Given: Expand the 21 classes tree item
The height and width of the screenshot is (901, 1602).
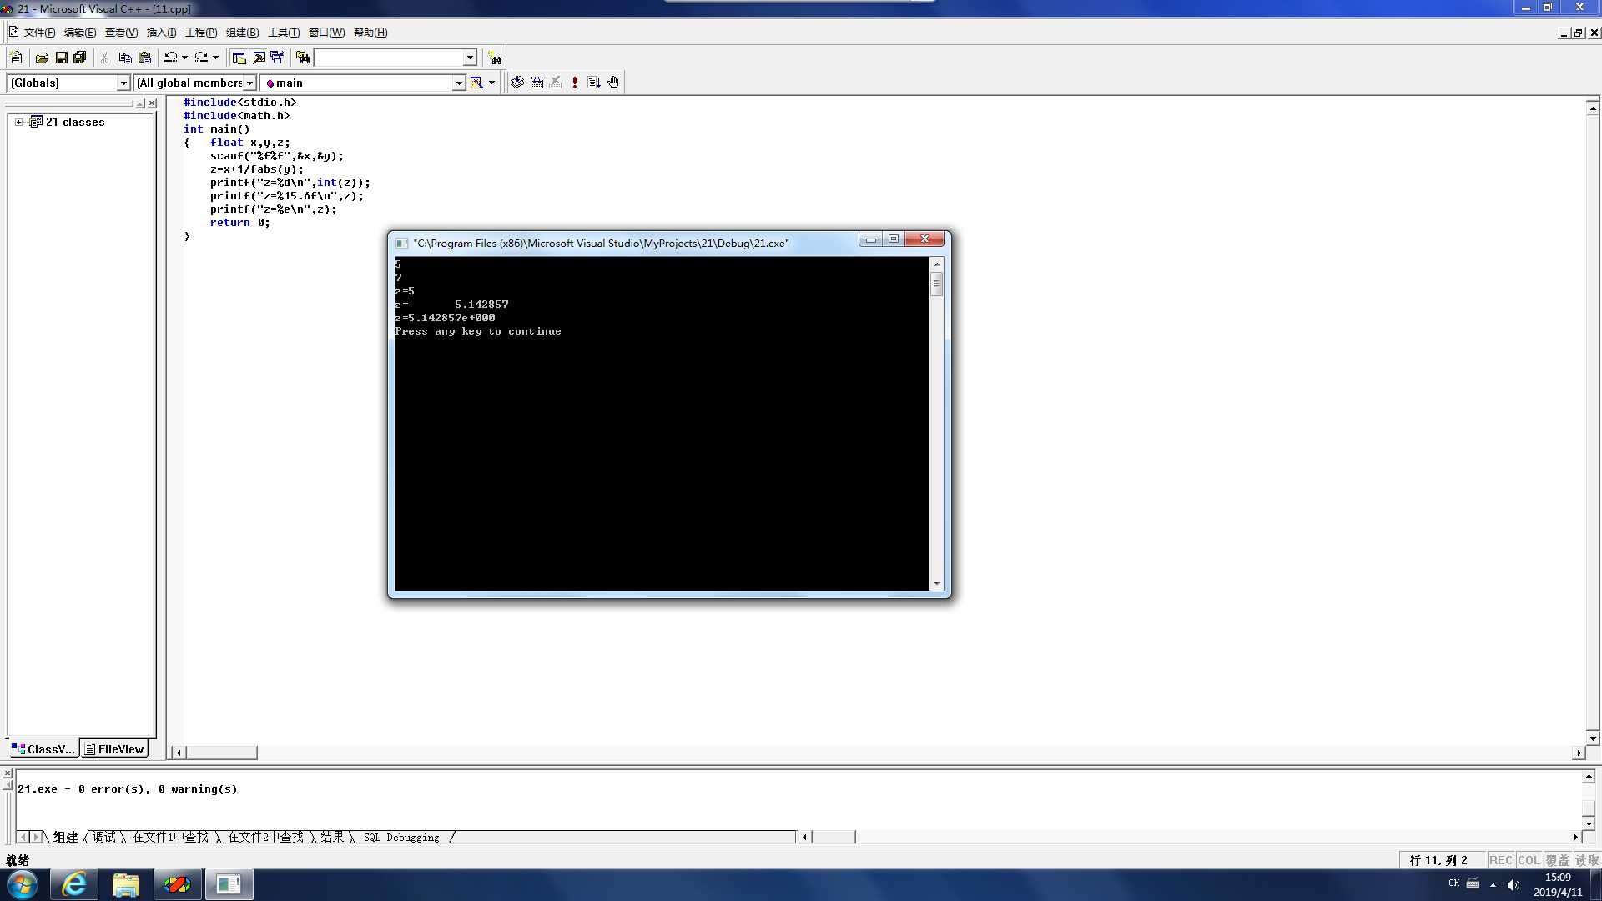Looking at the screenshot, I should pos(18,121).
